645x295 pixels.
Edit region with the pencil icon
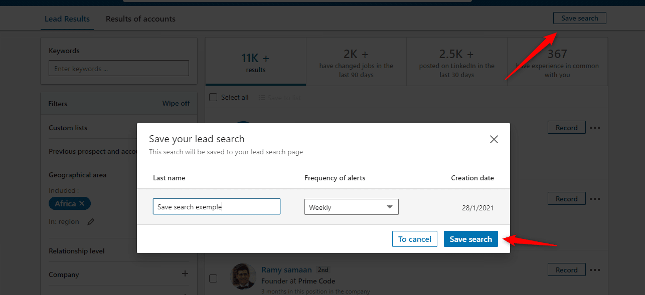[x=91, y=222]
